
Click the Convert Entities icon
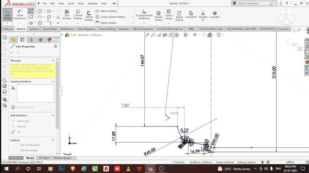pos(78,14)
